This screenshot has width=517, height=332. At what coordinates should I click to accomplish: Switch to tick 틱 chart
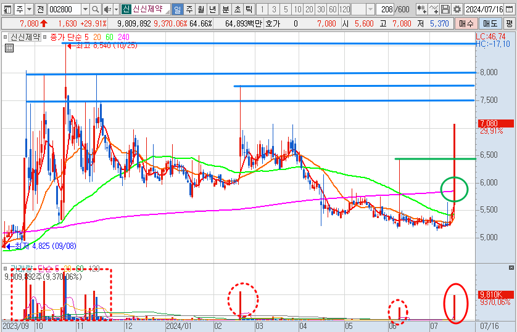point(249,9)
